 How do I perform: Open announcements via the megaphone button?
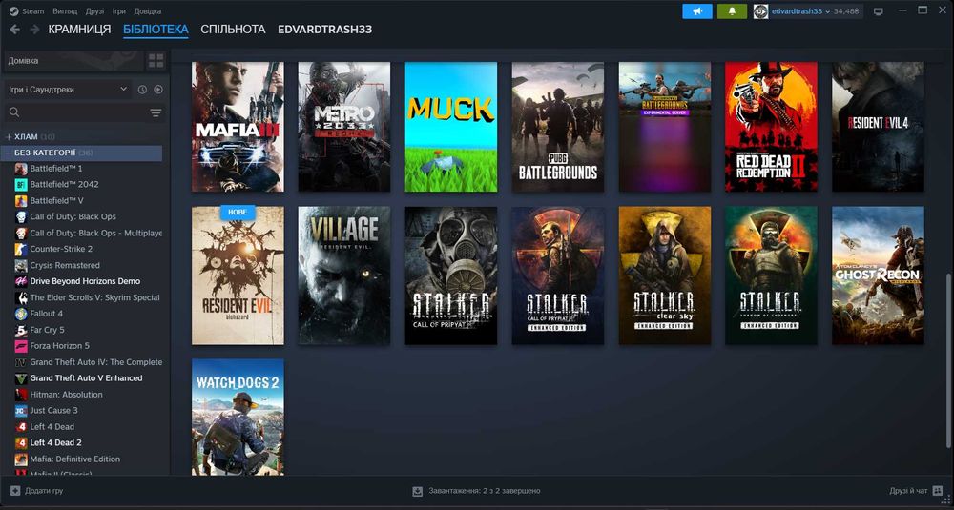tap(697, 10)
